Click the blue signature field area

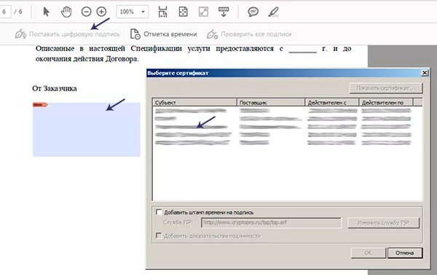pyautogui.click(x=87, y=130)
